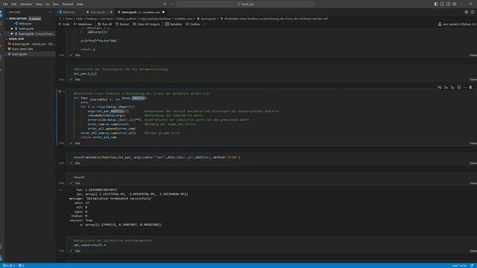
Task: Open the notebook Outline
Action: tap(193, 24)
